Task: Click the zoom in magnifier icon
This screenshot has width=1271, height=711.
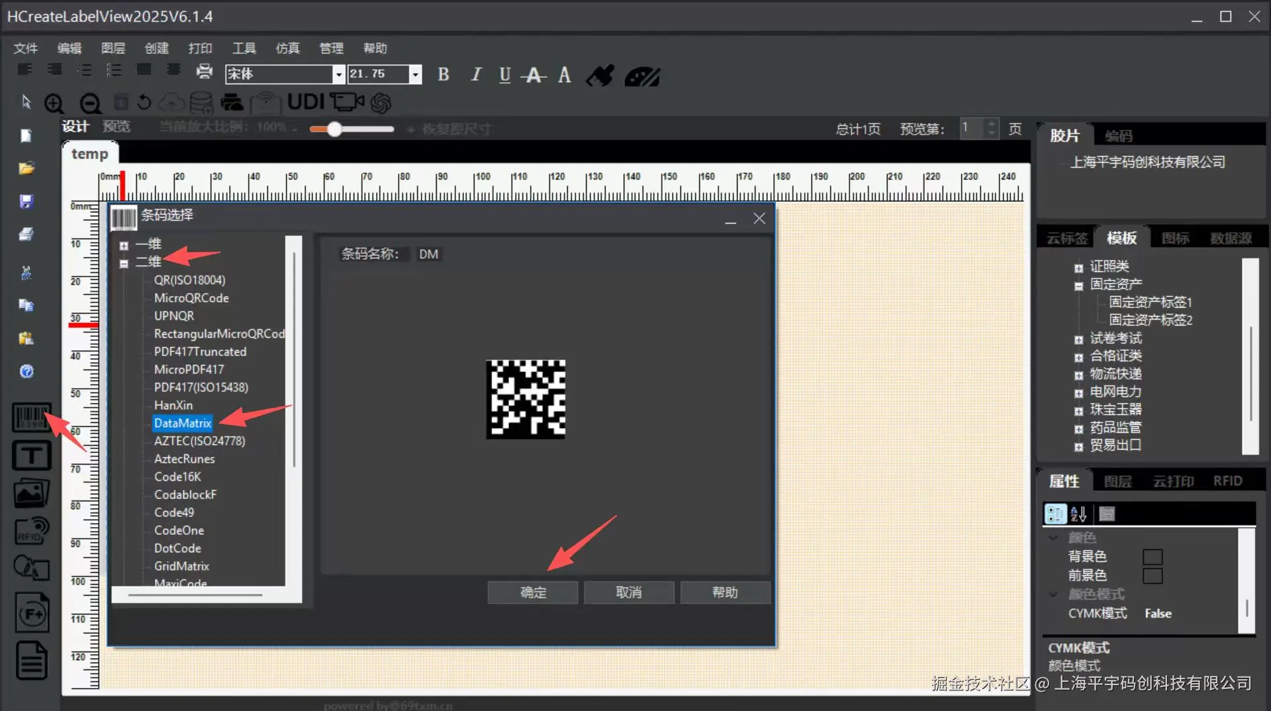Action: (54, 103)
